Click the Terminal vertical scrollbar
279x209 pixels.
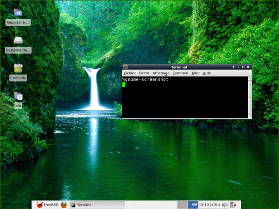(249, 97)
